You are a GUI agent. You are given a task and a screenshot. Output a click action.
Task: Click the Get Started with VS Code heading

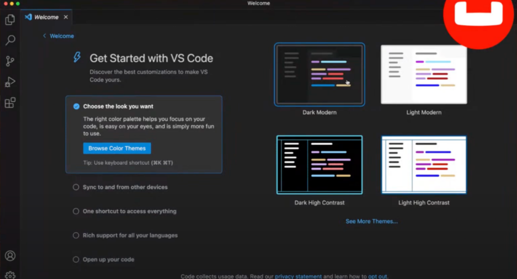tap(151, 59)
